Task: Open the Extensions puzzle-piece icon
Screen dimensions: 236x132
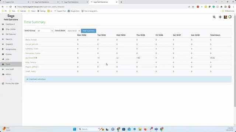Action: [x=221, y=7]
